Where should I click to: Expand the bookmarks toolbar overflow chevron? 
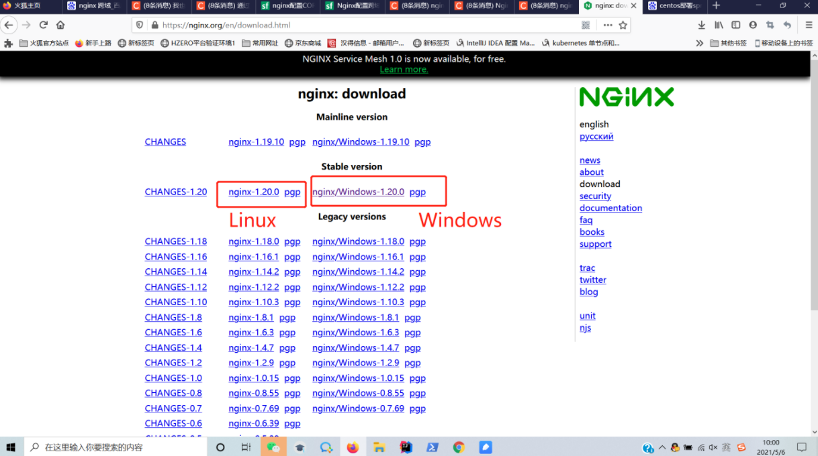tap(699, 43)
